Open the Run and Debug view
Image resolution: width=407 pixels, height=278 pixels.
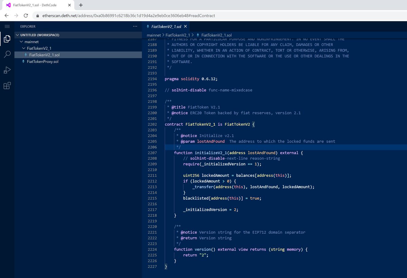[7, 70]
